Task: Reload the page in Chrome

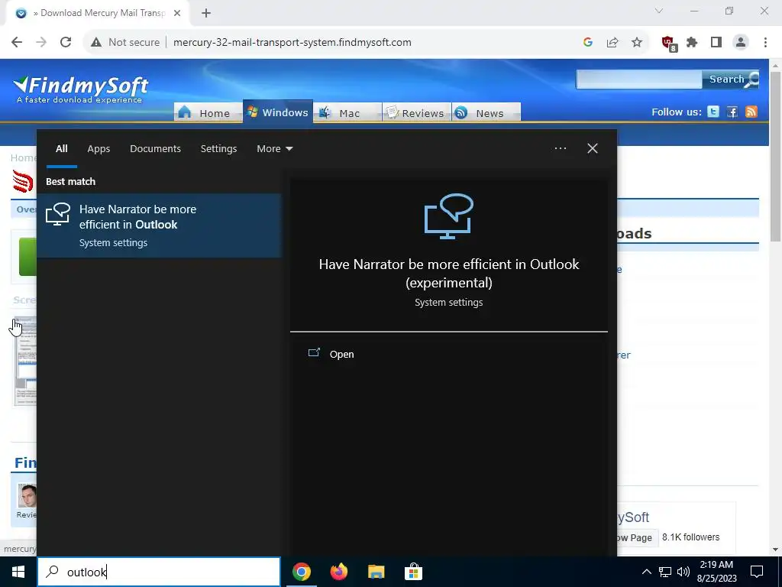Action: point(66,43)
